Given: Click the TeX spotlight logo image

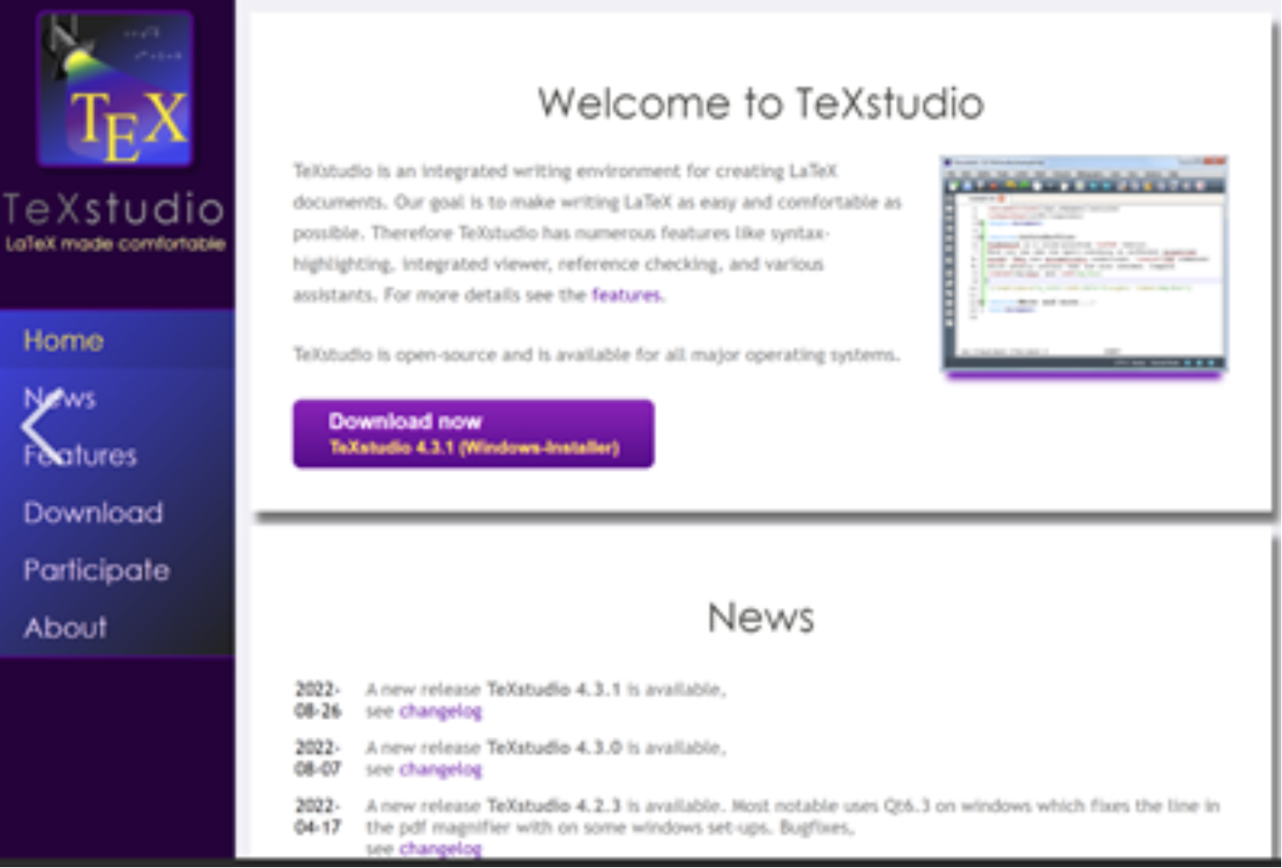Looking at the screenshot, I should pyautogui.click(x=116, y=90).
